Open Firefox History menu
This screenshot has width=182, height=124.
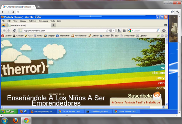point(23,21)
